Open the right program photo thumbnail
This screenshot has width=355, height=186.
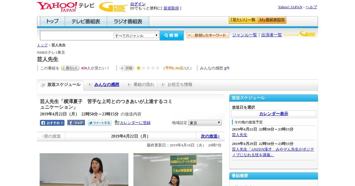[178, 169]
